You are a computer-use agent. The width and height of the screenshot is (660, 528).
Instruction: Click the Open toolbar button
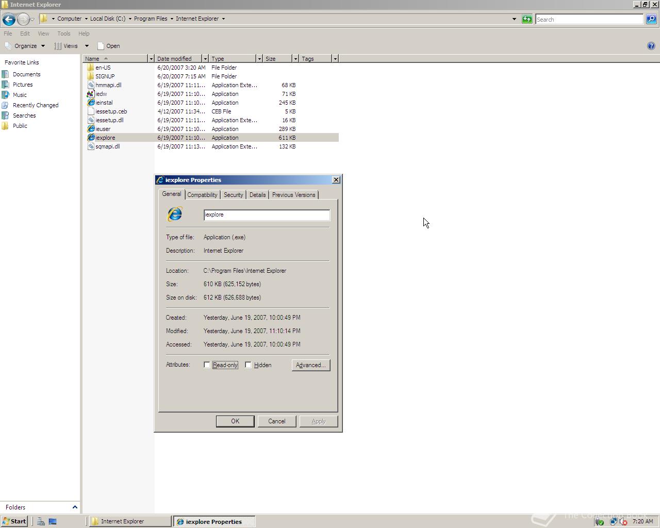coord(108,46)
